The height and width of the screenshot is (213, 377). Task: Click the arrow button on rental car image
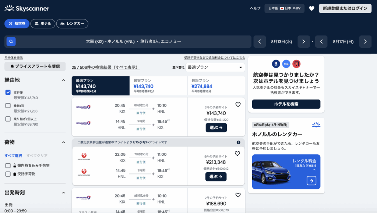[311, 181]
